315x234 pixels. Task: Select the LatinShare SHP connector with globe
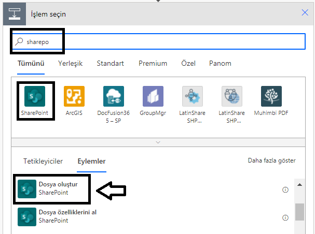point(232,96)
